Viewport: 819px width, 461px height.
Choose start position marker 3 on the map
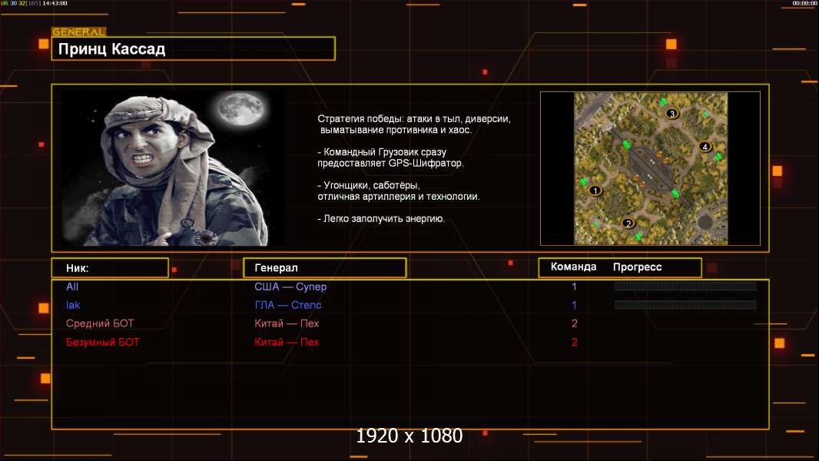point(671,114)
